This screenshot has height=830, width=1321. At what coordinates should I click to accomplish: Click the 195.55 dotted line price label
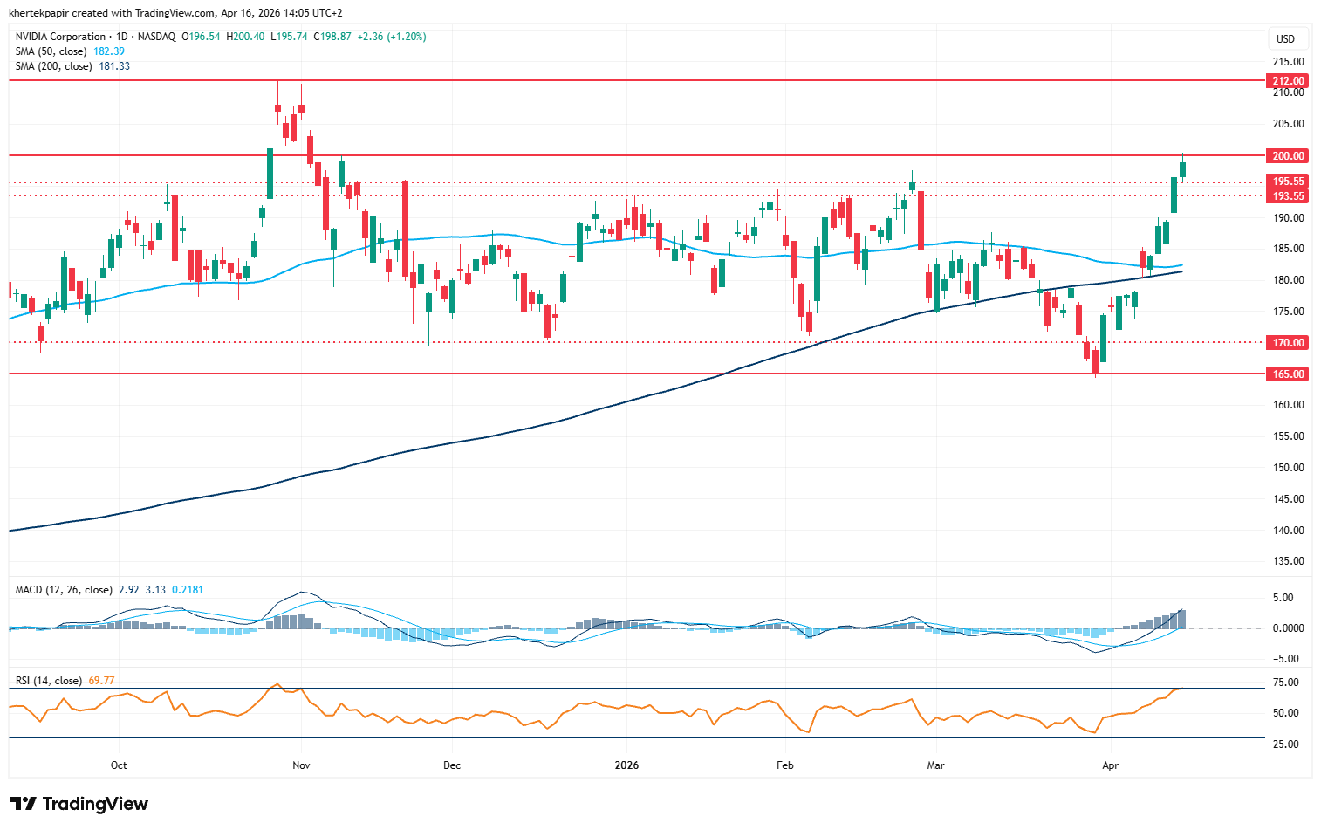pyautogui.click(x=1288, y=182)
